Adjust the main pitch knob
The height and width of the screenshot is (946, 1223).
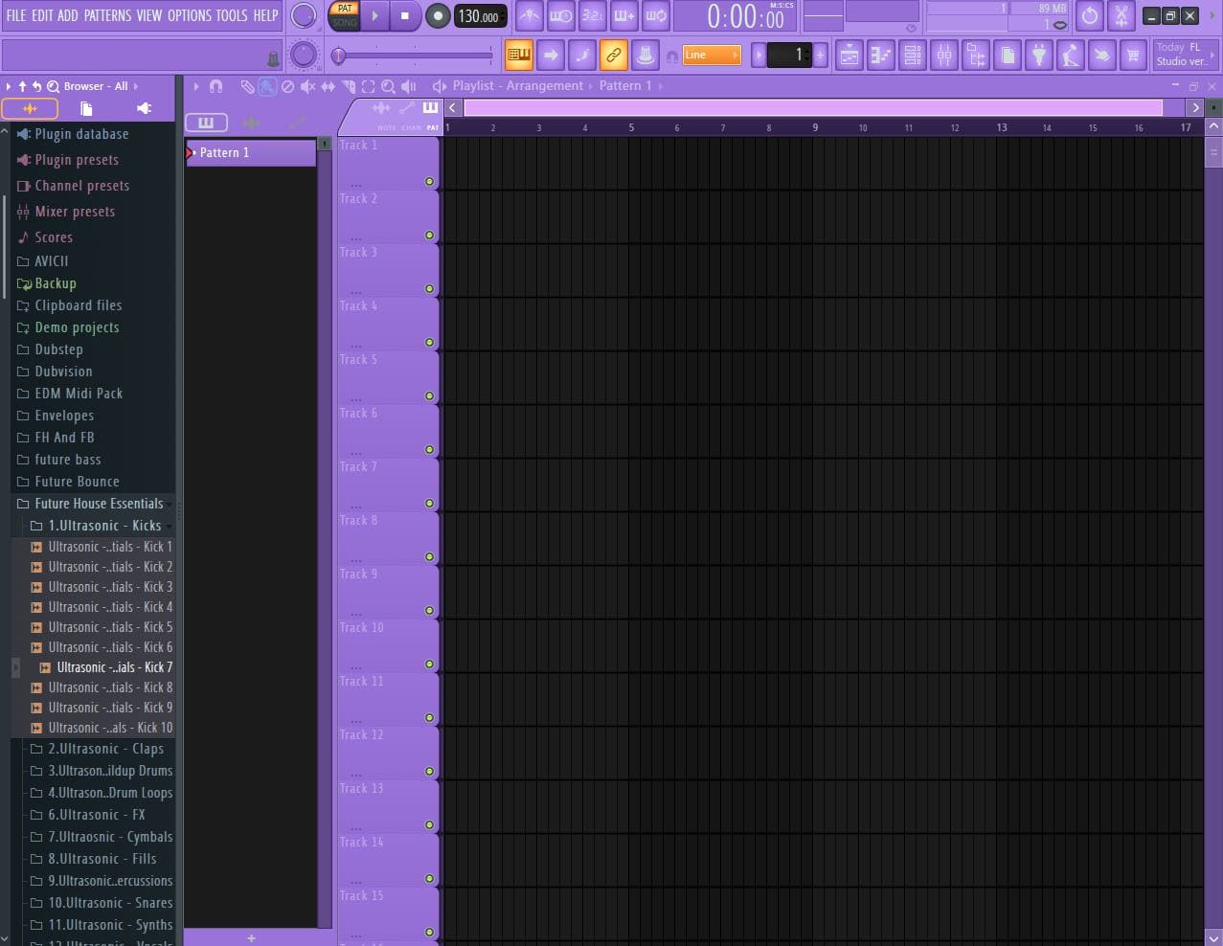(303, 56)
